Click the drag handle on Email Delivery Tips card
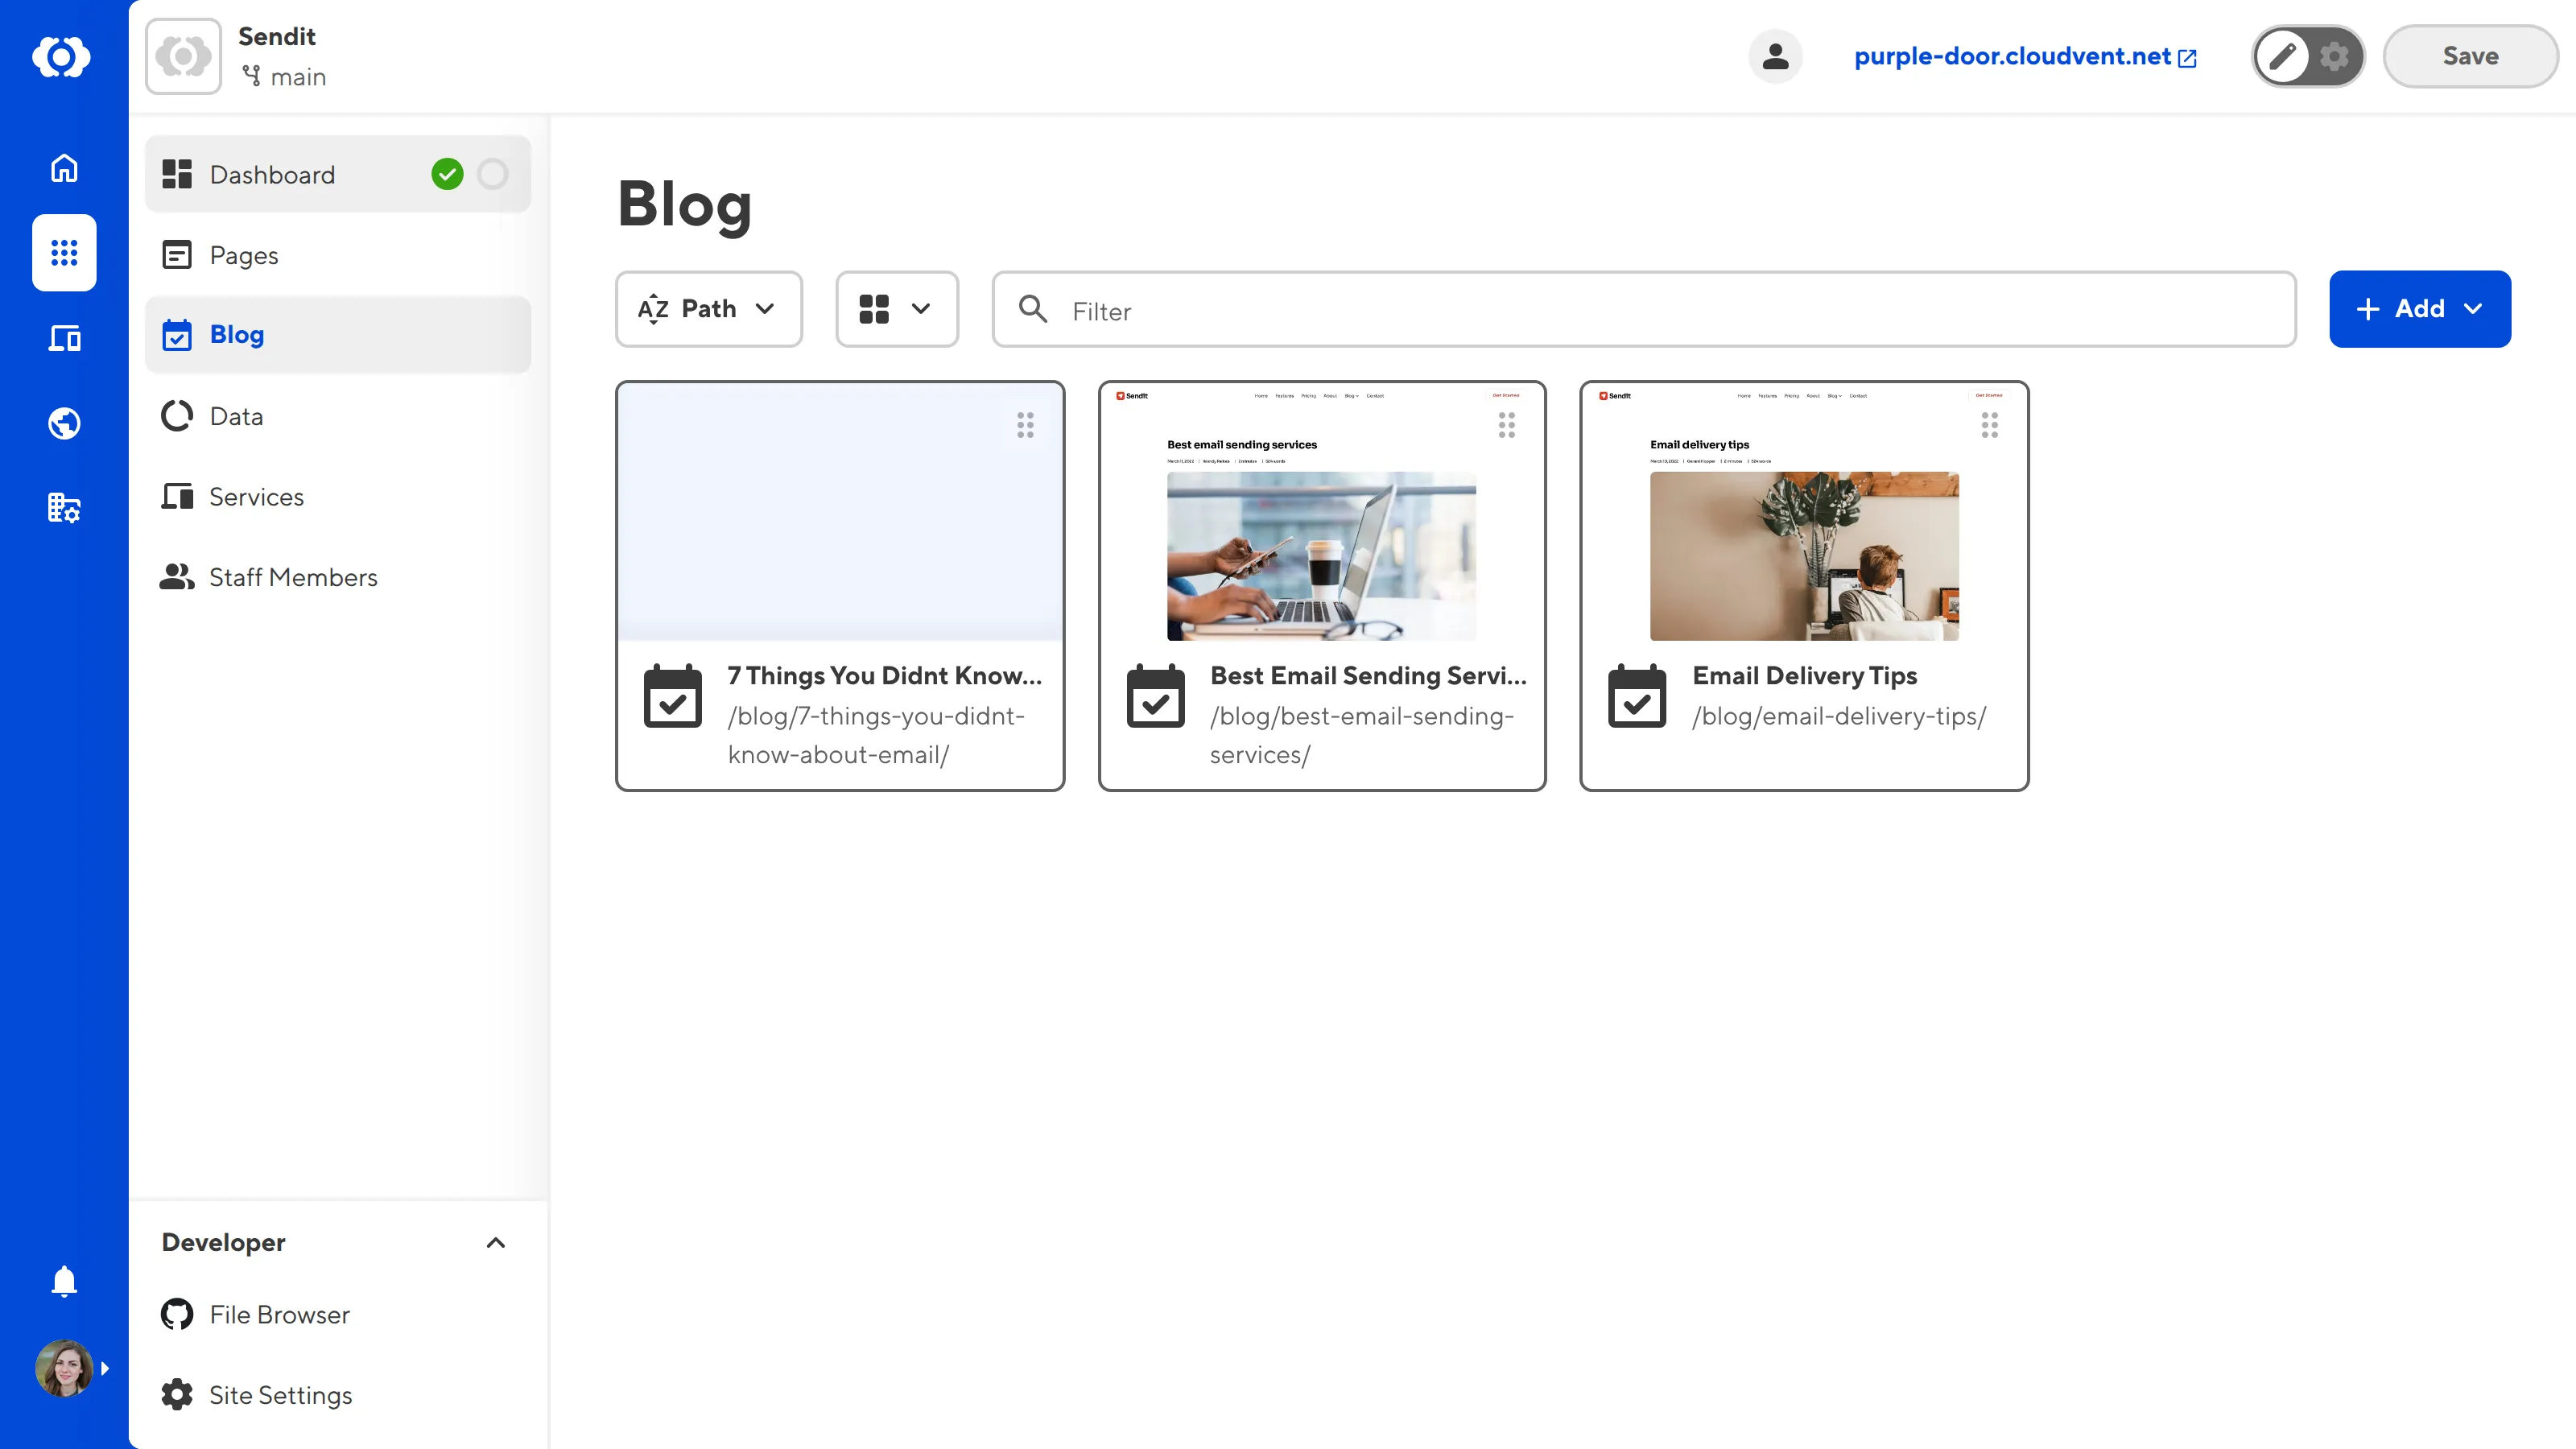The height and width of the screenshot is (1449, 2576). point(1988,424)
